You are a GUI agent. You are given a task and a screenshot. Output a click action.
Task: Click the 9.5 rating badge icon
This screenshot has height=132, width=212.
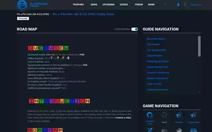[179, 130]
